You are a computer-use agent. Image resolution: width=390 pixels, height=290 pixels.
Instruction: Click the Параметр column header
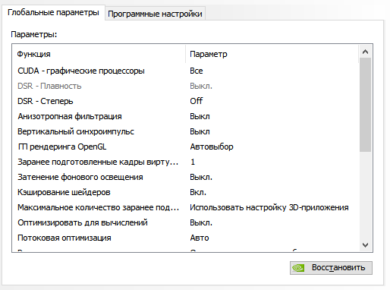(272, 54)
